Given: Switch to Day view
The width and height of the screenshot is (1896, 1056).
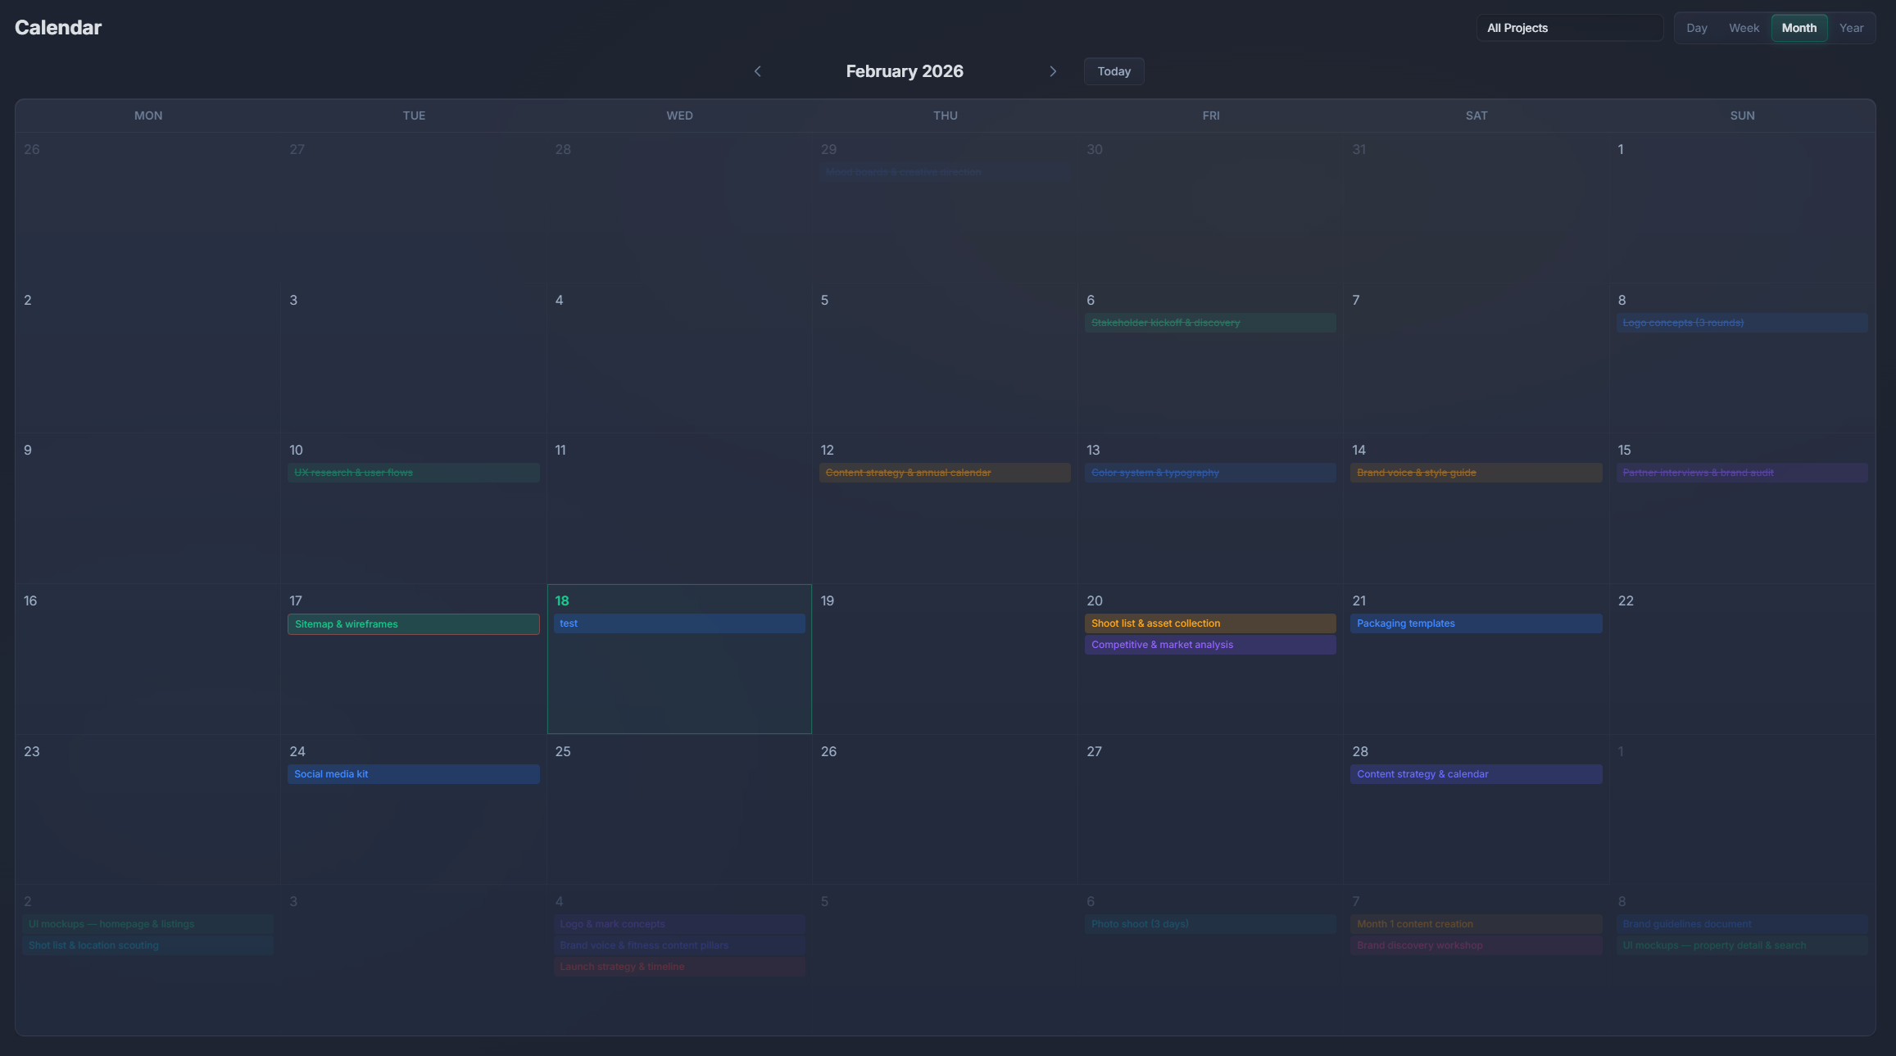Looking at the screenshot, I should tap(1696, 27).
